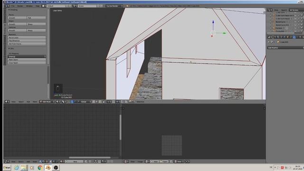Open the Node menu in node editor
The height and width of the screenshot is (171, 304).
click(35, 161)
